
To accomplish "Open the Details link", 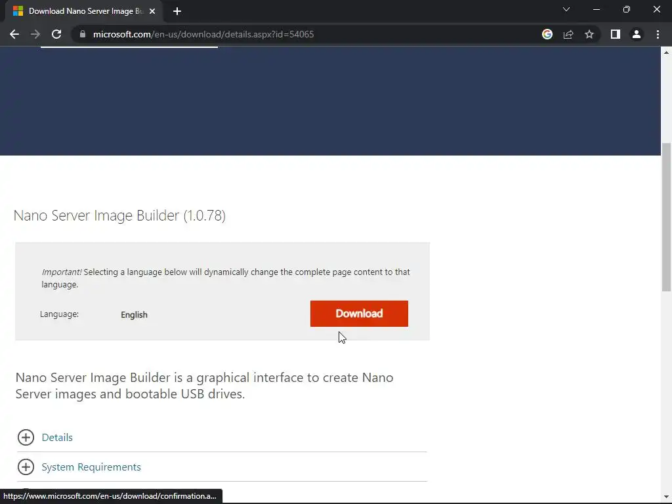I will tap(57, 437).
